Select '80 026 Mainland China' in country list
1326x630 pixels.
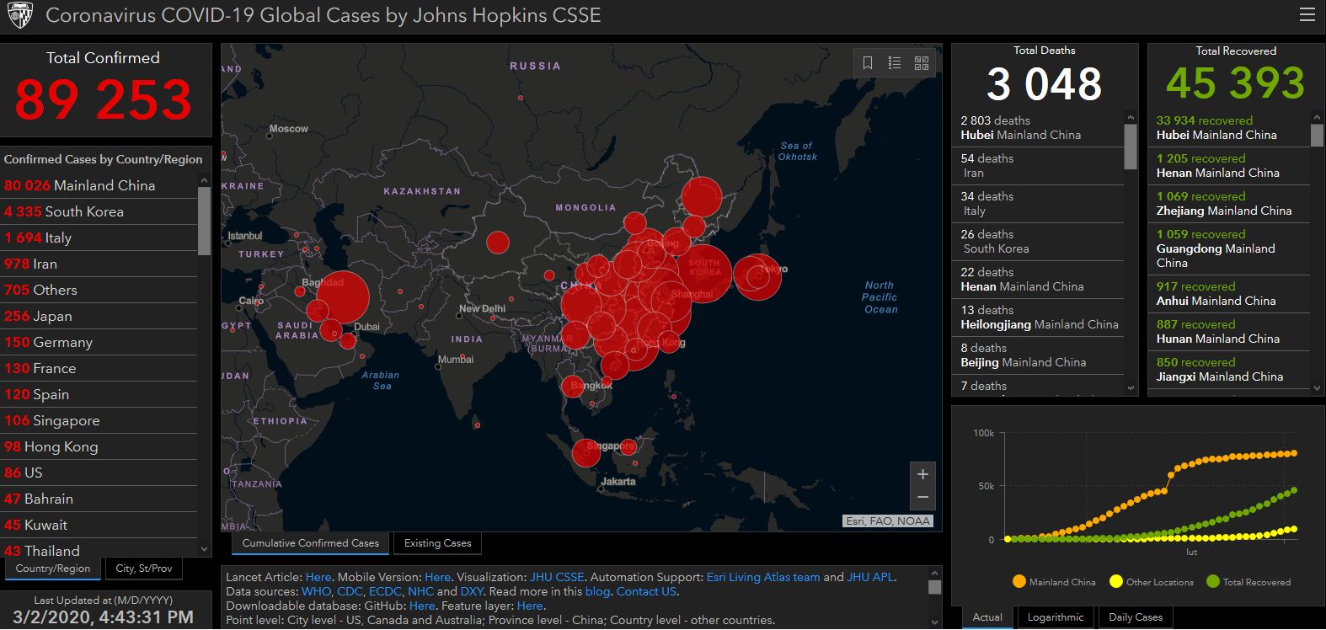(99, 185)
